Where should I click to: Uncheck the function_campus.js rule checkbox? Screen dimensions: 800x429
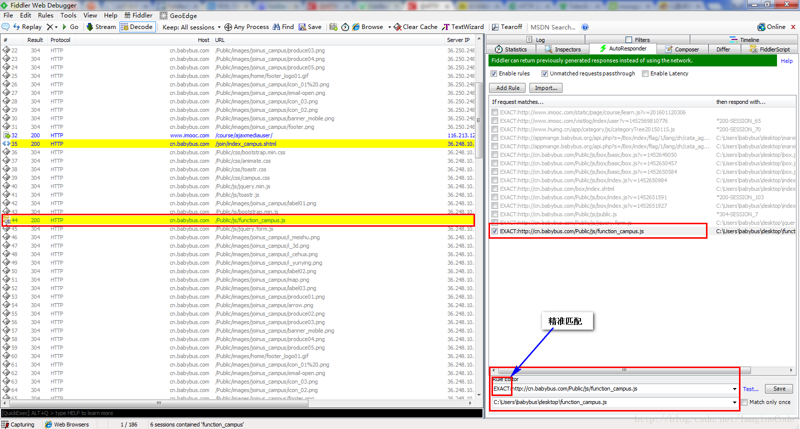[x=494, y=231]
